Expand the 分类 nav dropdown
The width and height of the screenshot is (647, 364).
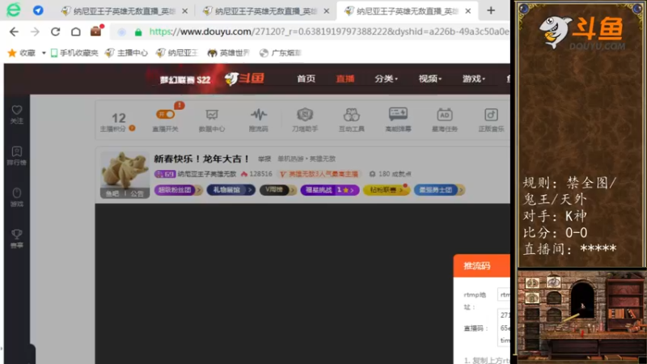point(387,78)
